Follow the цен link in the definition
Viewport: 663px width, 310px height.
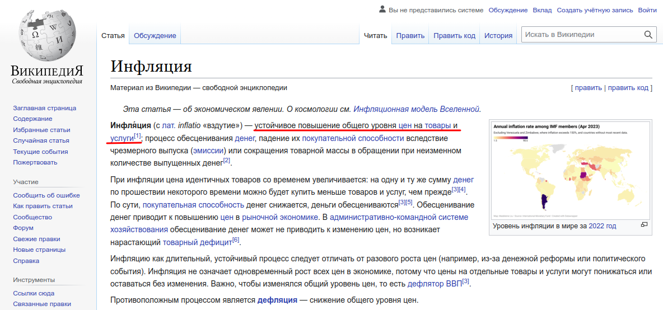pyautogui.click(x=405, y=125)
